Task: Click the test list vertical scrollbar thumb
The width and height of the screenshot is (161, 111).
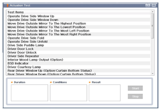Action: click(153, 26)
